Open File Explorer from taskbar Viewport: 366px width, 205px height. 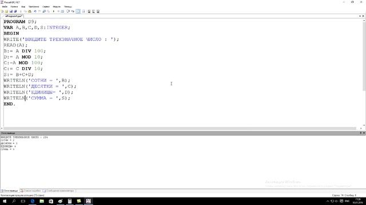pos(42,201)
